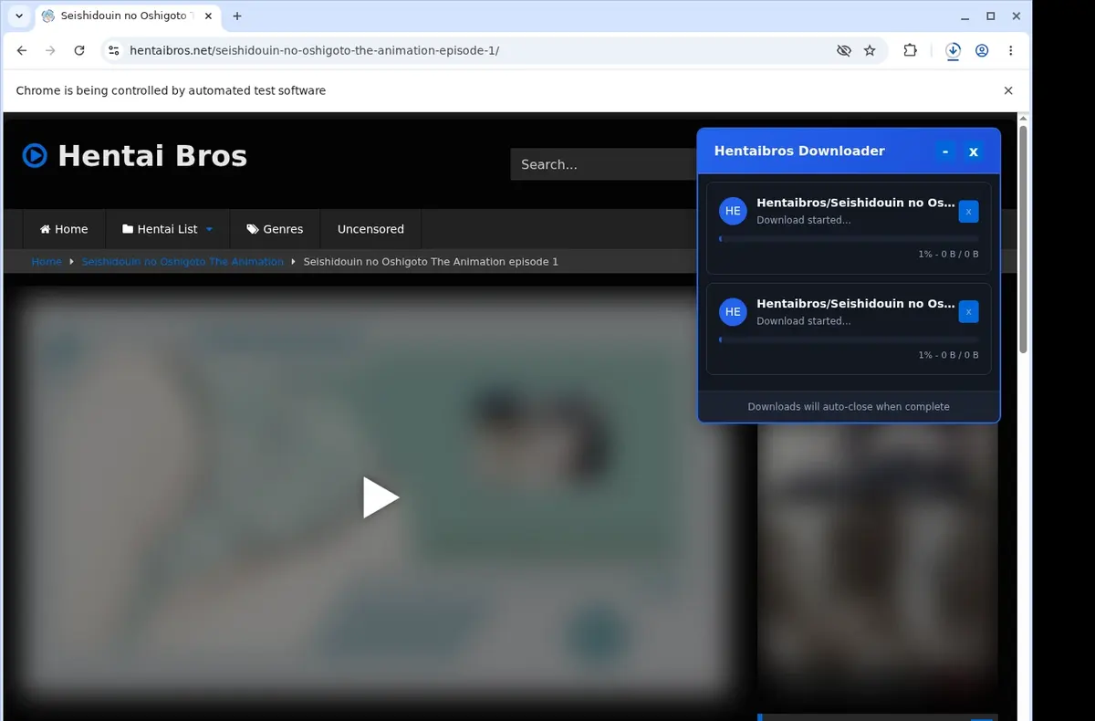
Task: Click the page vertical scrollbar
Action: tap(1023, 239)
